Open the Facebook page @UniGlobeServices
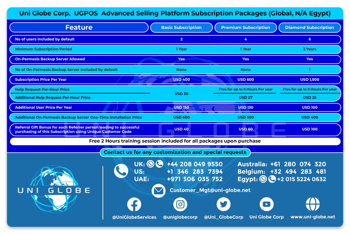 click(134, 204)
